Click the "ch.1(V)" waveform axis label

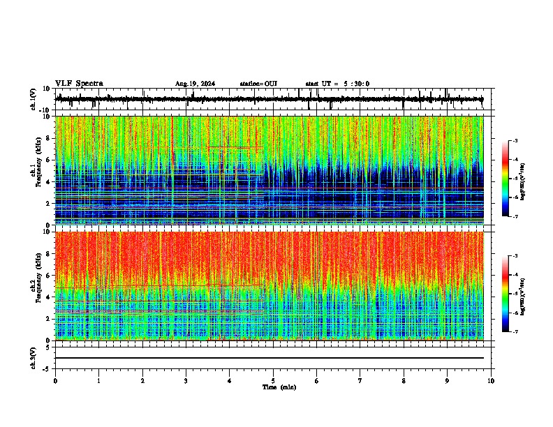34,99
